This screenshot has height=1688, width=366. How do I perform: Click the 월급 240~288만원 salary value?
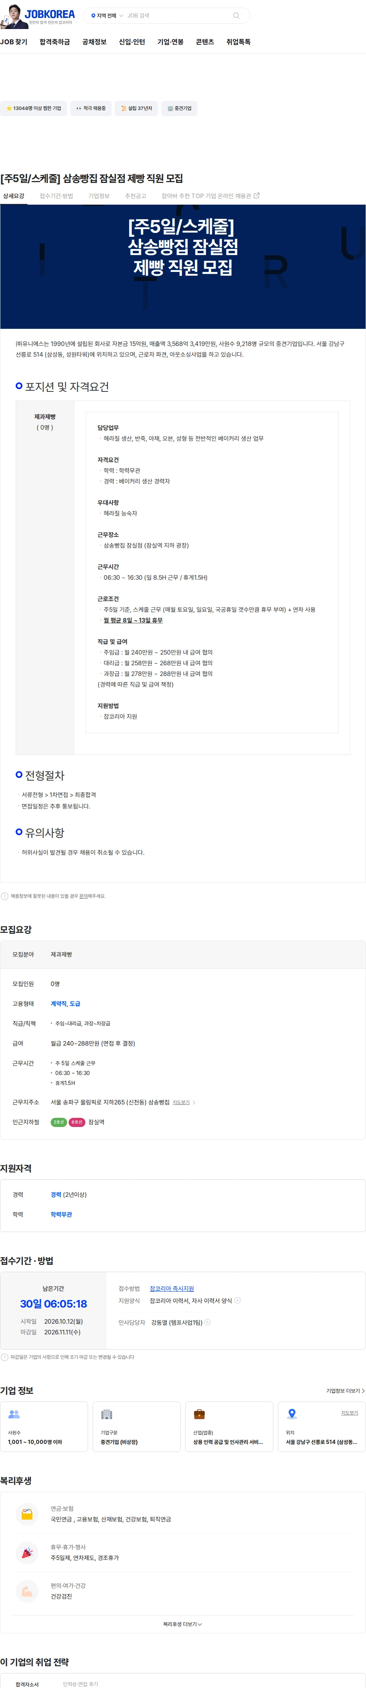93,1043
